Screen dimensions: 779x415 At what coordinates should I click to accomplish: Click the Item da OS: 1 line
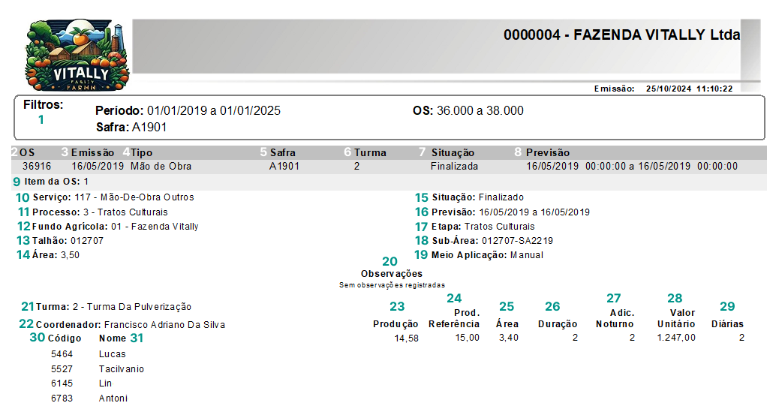point(56,182)
